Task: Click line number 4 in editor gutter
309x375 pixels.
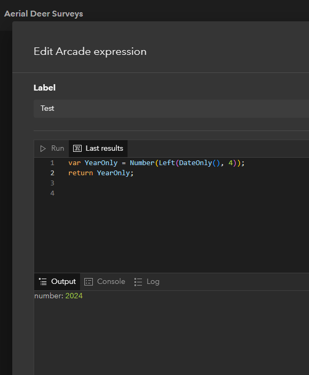Action: [52, 193]
